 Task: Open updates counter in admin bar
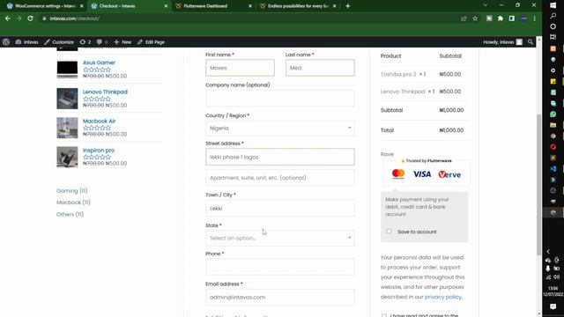(x=85, y=42)
